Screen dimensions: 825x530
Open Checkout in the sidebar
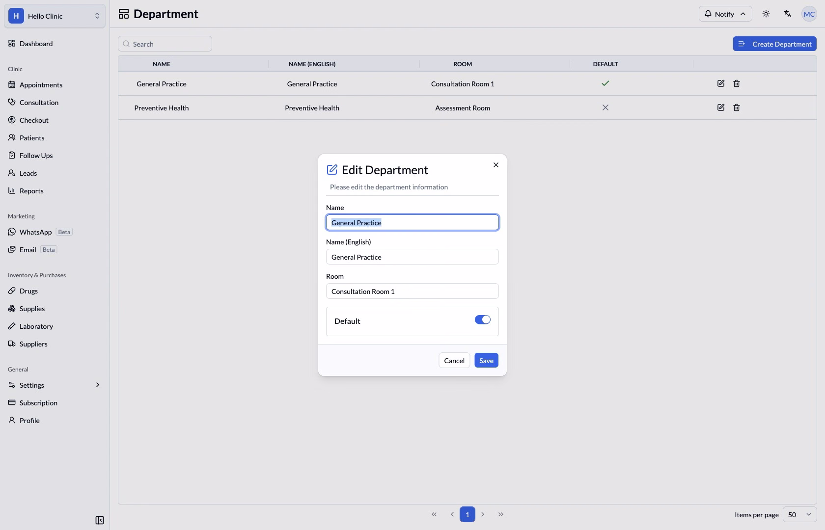click(55, 120)
